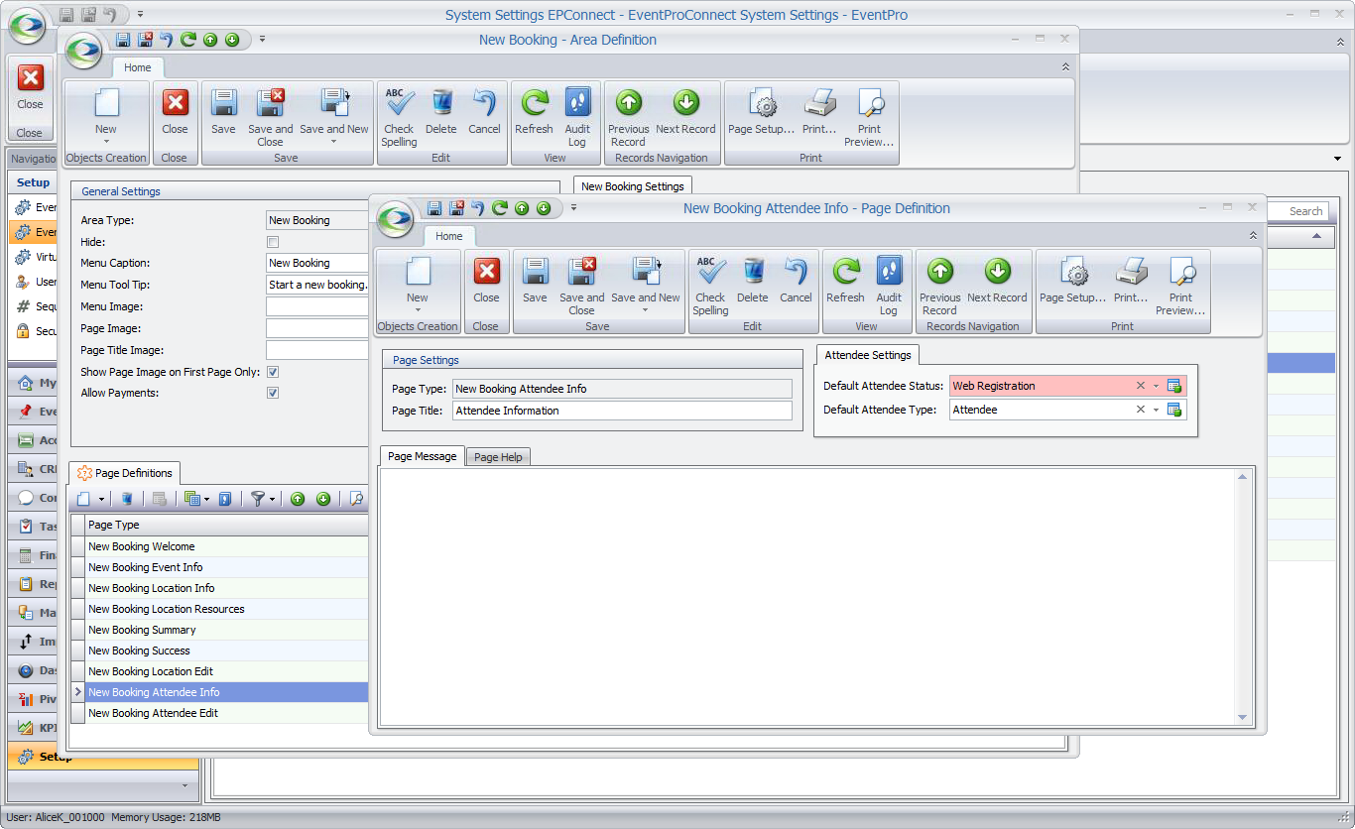The image size is (1355, 829).
Task: Open the Default Attendee Type dropdown arrow
Action: (x=1156, y=410)
